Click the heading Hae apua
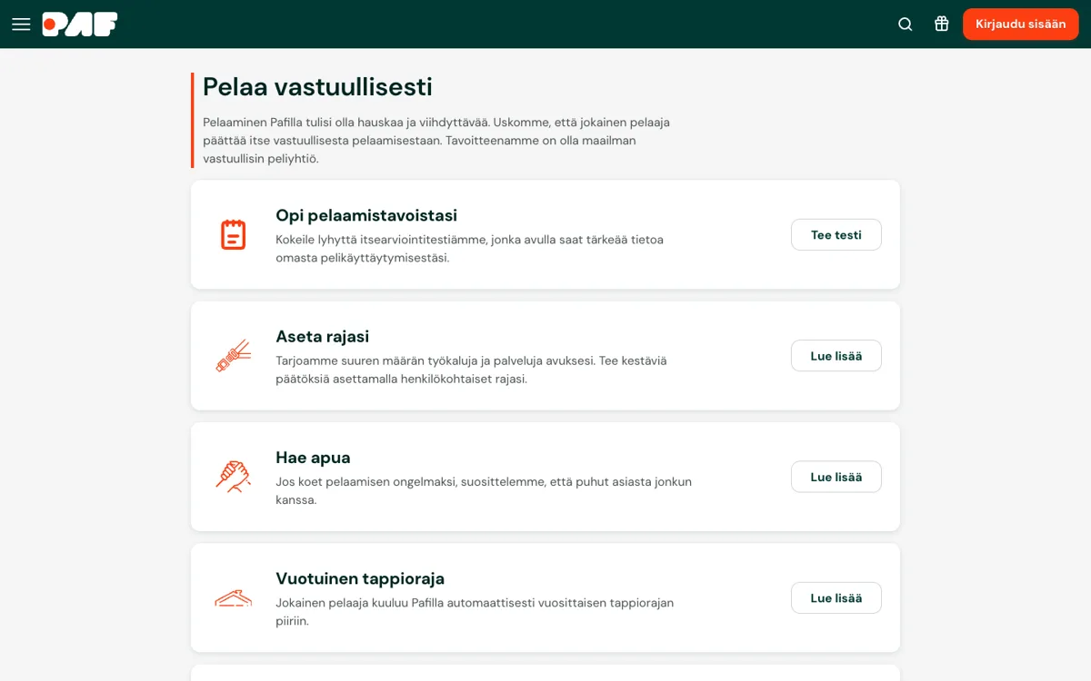 [313, 458]
